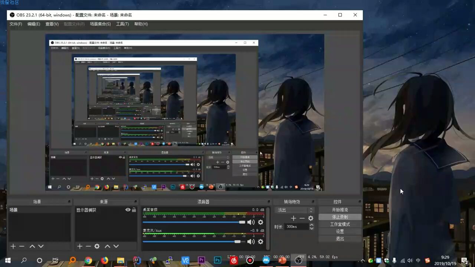Click the 退出 button

tap(340, 239)
